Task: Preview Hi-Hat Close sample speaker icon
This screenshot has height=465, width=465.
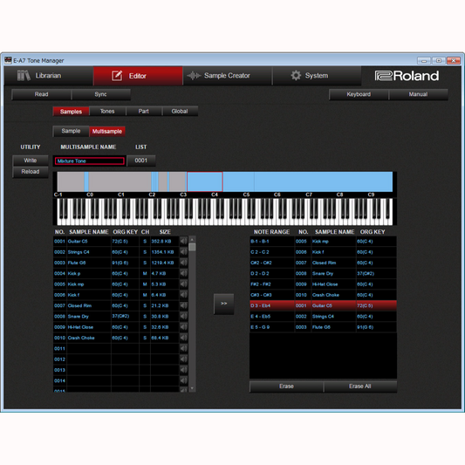Action: [x=183, y=327]
